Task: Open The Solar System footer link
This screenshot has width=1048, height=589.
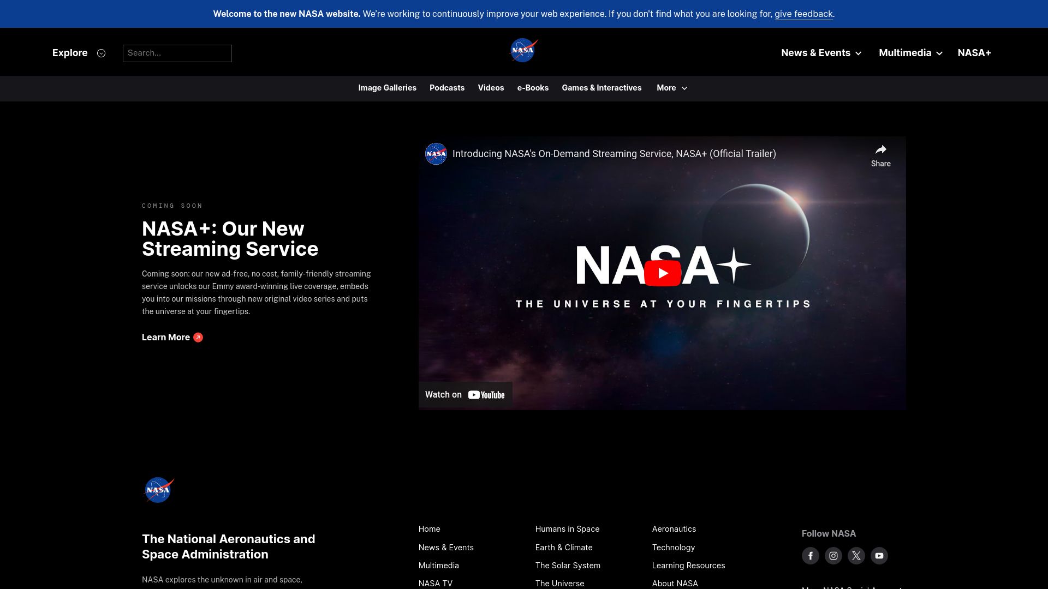Action: click(x=568, y=566)
